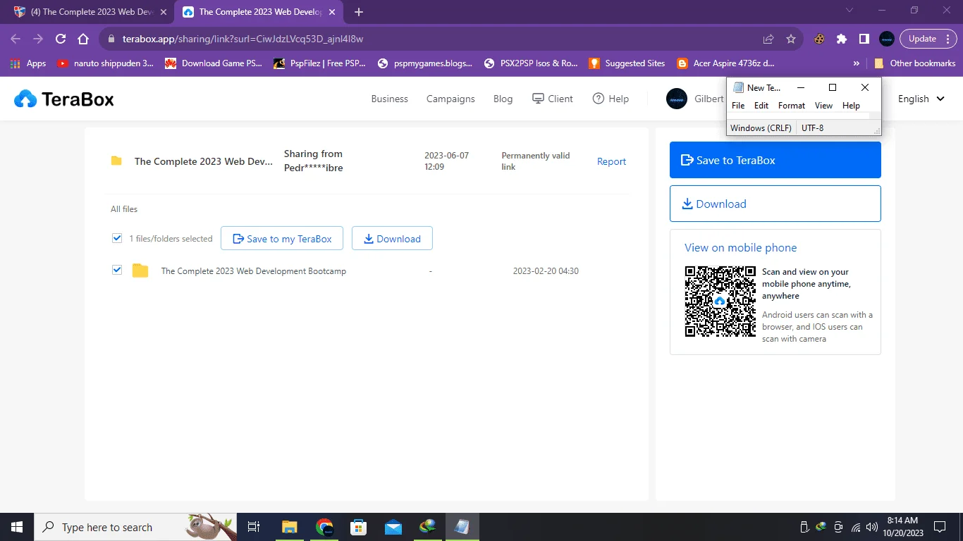Open Chrome from the taskbar
Viewport: 963px width, 541px height.
tap(324, 527)
